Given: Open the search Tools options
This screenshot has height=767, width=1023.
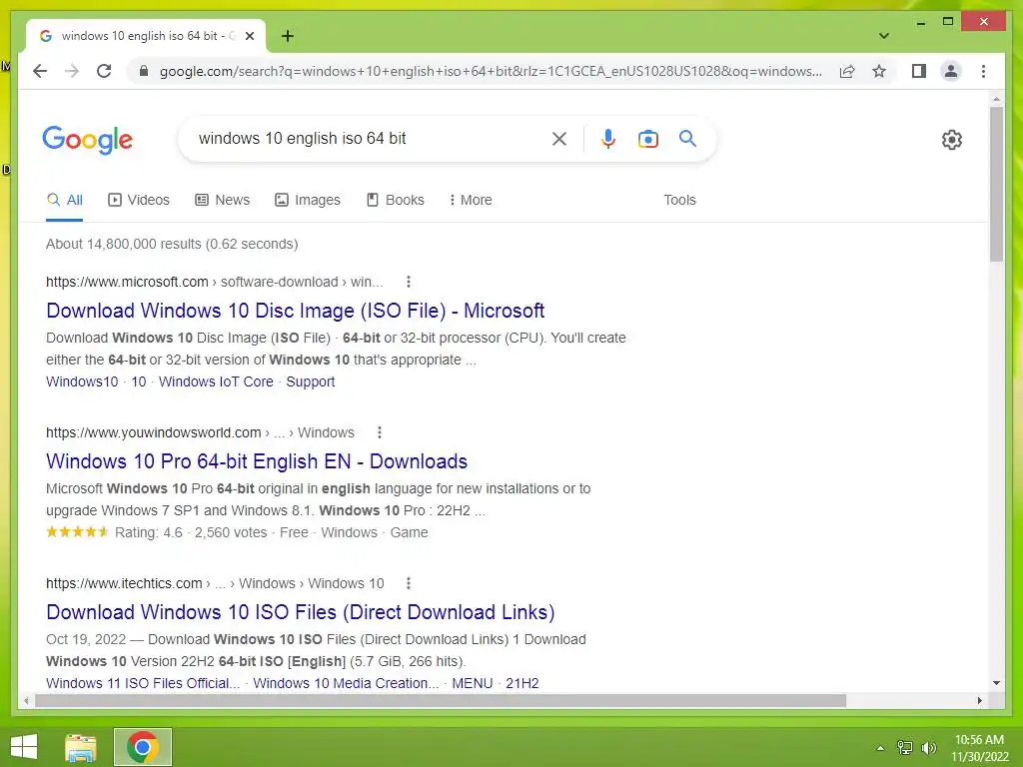Looking at the screenshot, I should click(x=679, y=200).
